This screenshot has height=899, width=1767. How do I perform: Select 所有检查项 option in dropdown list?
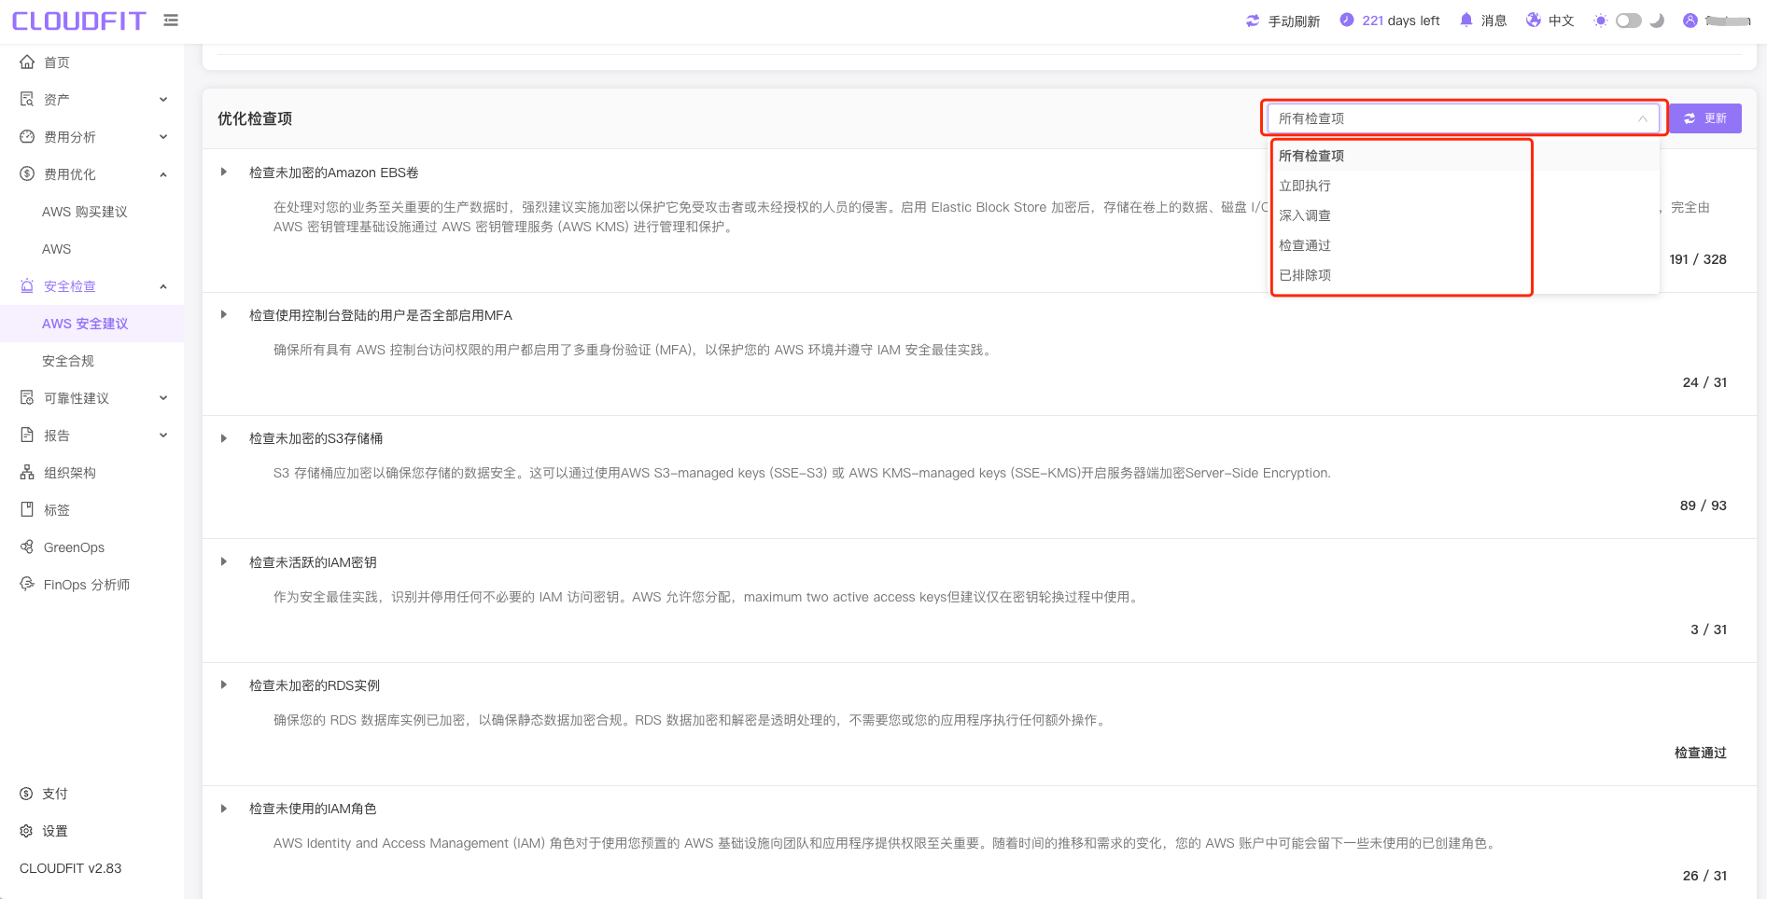1464,156
